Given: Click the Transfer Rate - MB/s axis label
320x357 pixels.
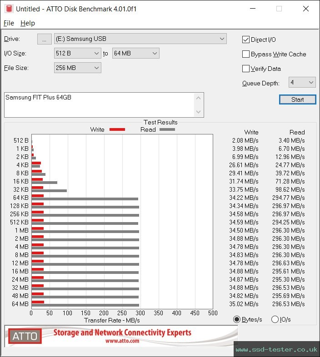Looking at the screenshot, I should (112, 320).
